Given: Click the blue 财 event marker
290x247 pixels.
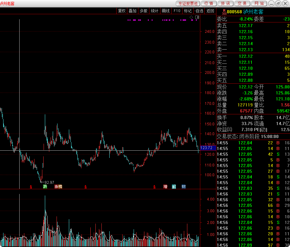Looking at the screenshot, I should [184, 187].
